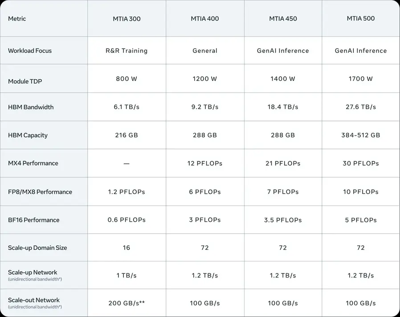Click the R&R Training cell
Viewport: 400px width, 317px height.
pos(127,51)
